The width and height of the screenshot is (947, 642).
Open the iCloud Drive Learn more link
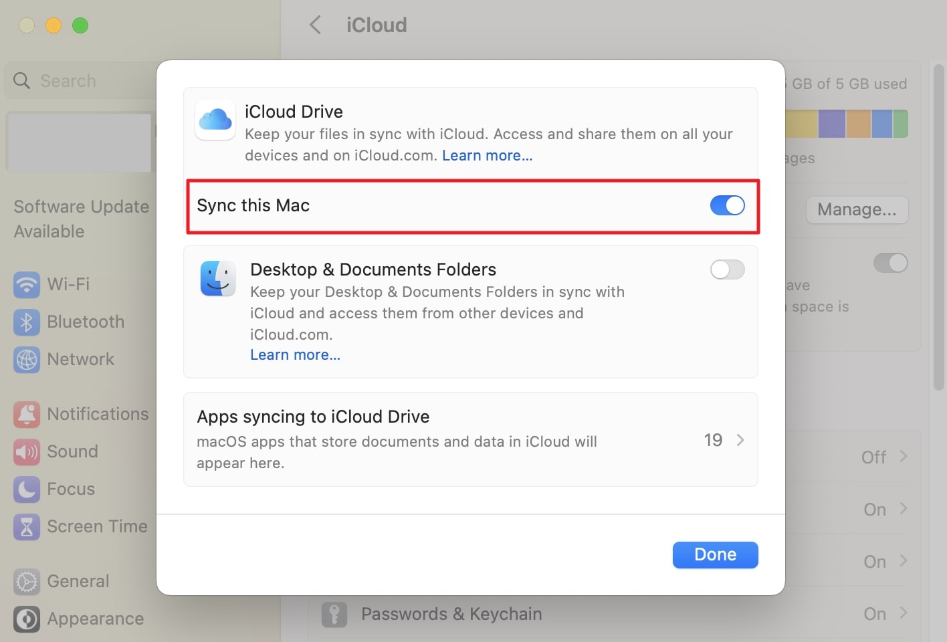pos(487,155)
